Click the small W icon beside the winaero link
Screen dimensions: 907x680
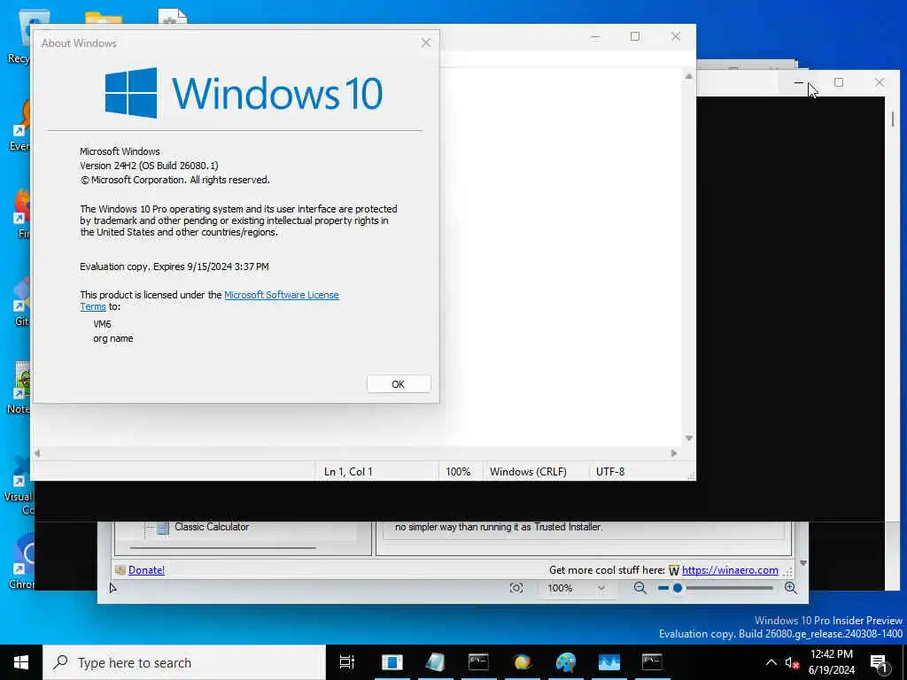tap(674, 571)
